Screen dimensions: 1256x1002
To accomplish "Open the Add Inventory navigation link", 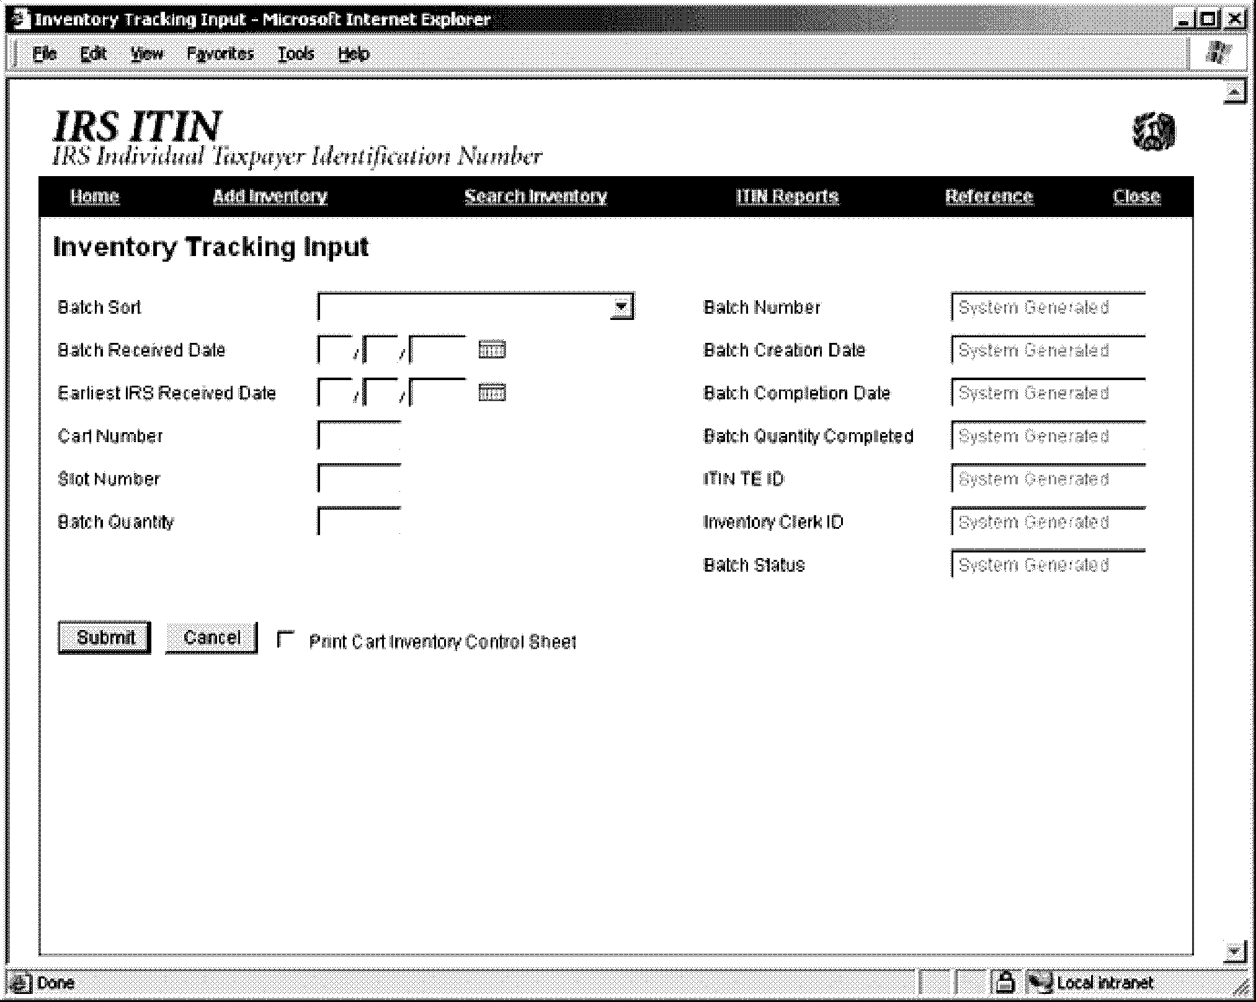I will click(270, 197).
